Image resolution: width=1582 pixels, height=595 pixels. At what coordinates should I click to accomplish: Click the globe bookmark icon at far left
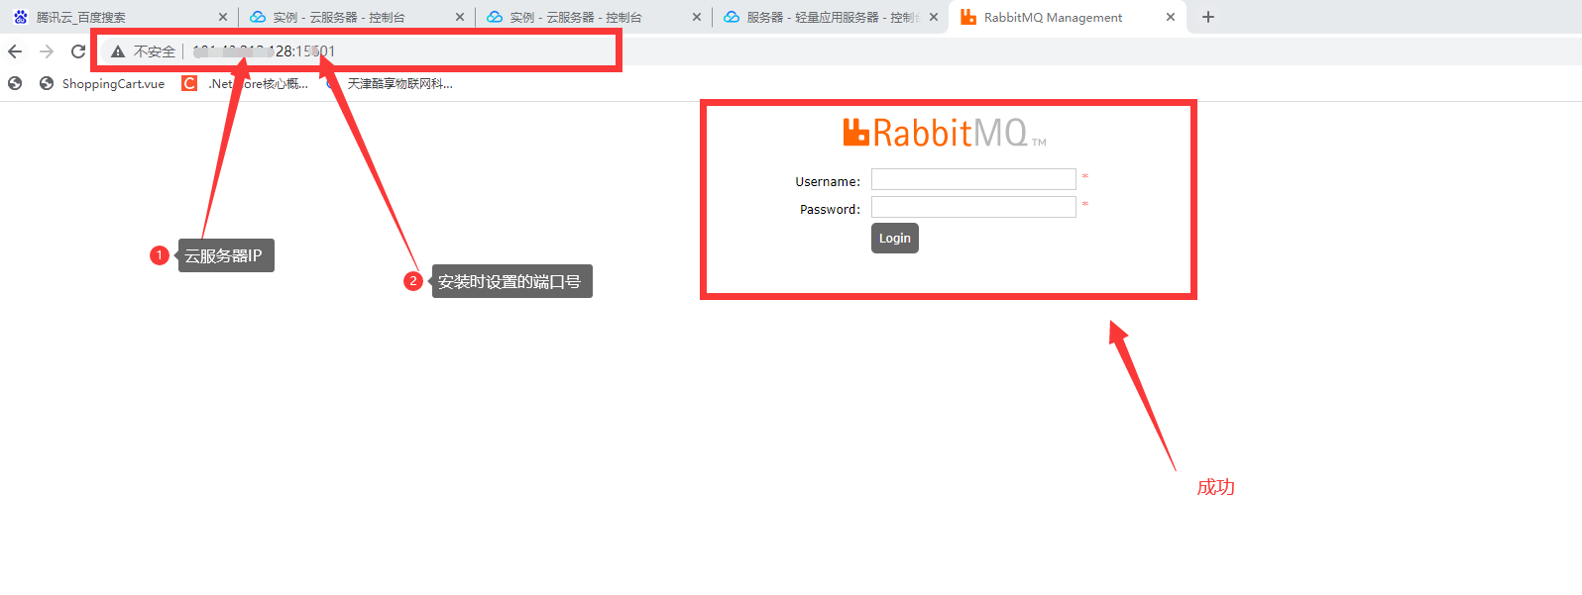14,83
